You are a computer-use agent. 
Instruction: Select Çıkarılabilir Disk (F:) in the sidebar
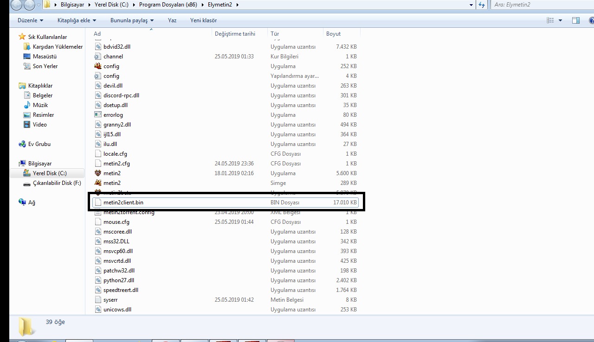(57, 183)
